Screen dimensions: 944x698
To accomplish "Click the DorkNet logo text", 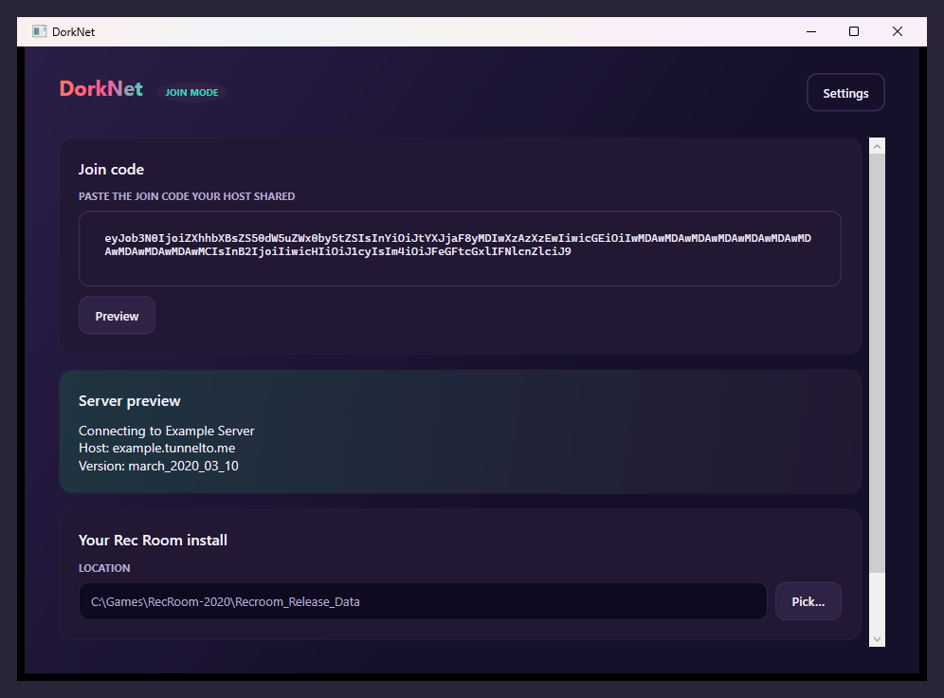I will click(101, 89).
